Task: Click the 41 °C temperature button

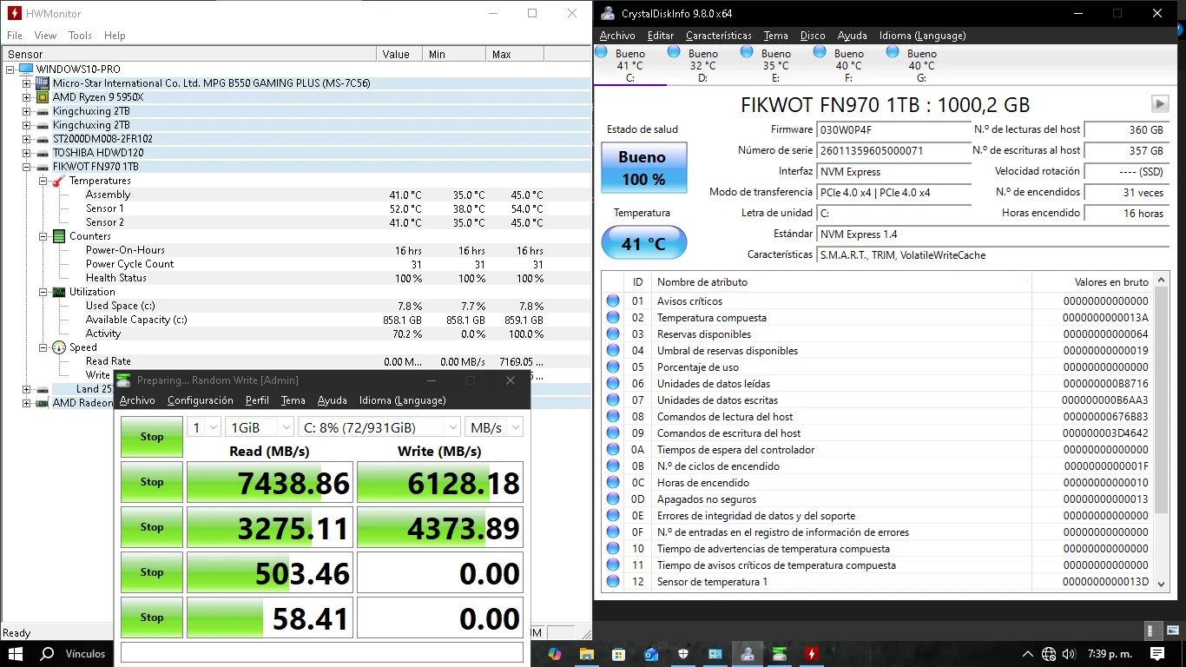Action: pos(643,243)
